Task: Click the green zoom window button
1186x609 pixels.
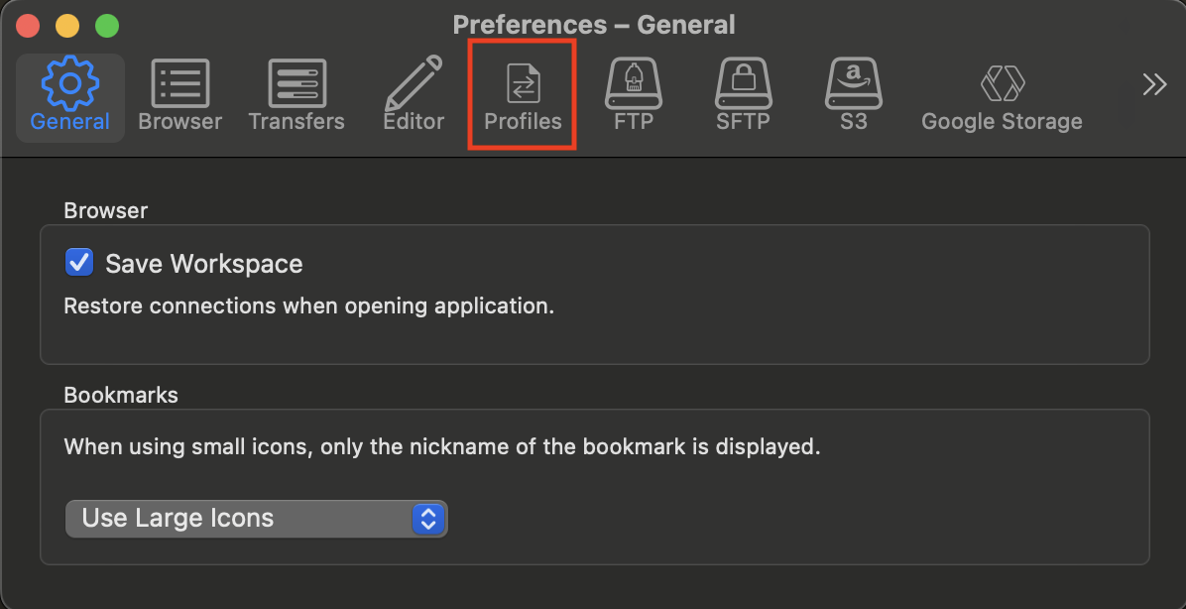Action: click(105, 25)
